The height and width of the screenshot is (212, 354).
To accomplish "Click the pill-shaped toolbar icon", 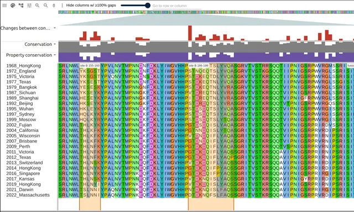I will tap(54, 6).
